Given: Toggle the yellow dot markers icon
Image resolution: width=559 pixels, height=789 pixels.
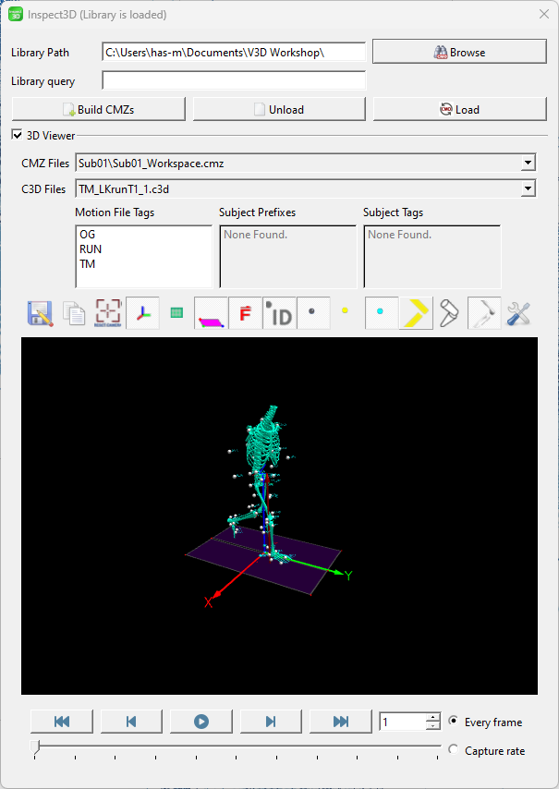Looking at the screenshot, I should [345, 310].
